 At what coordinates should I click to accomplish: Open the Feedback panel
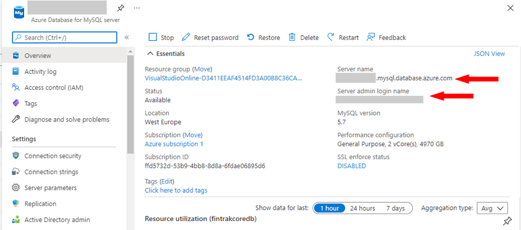tap(386, 37)
